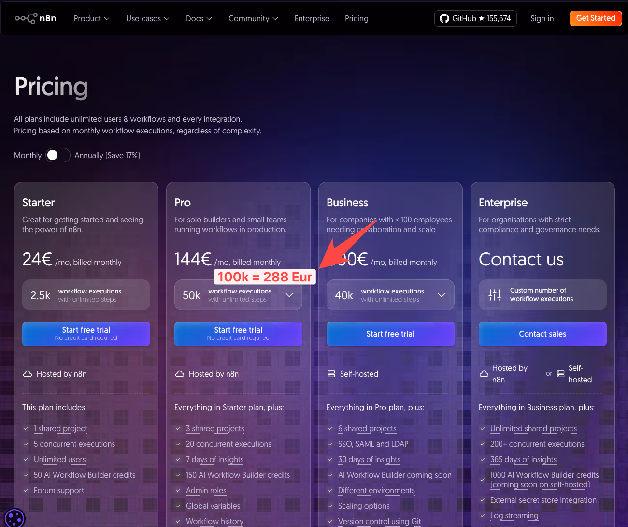Click checkmark beside Different environments
Viewport: 628px width, 527px height.
click(330, 490)
